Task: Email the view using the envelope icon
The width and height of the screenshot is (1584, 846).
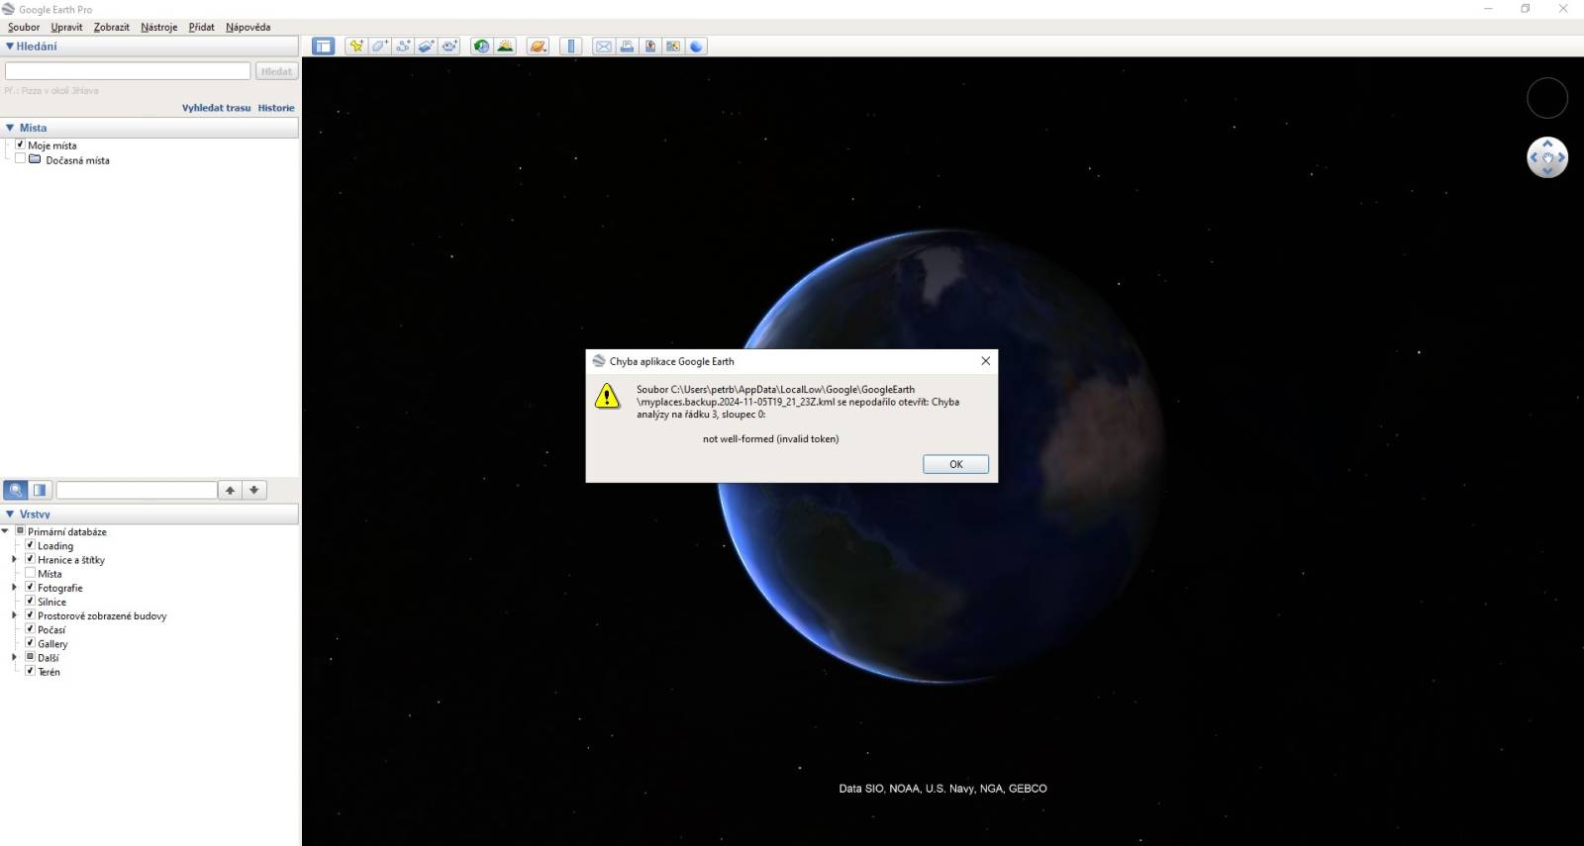Action: [x=603, y=47]
